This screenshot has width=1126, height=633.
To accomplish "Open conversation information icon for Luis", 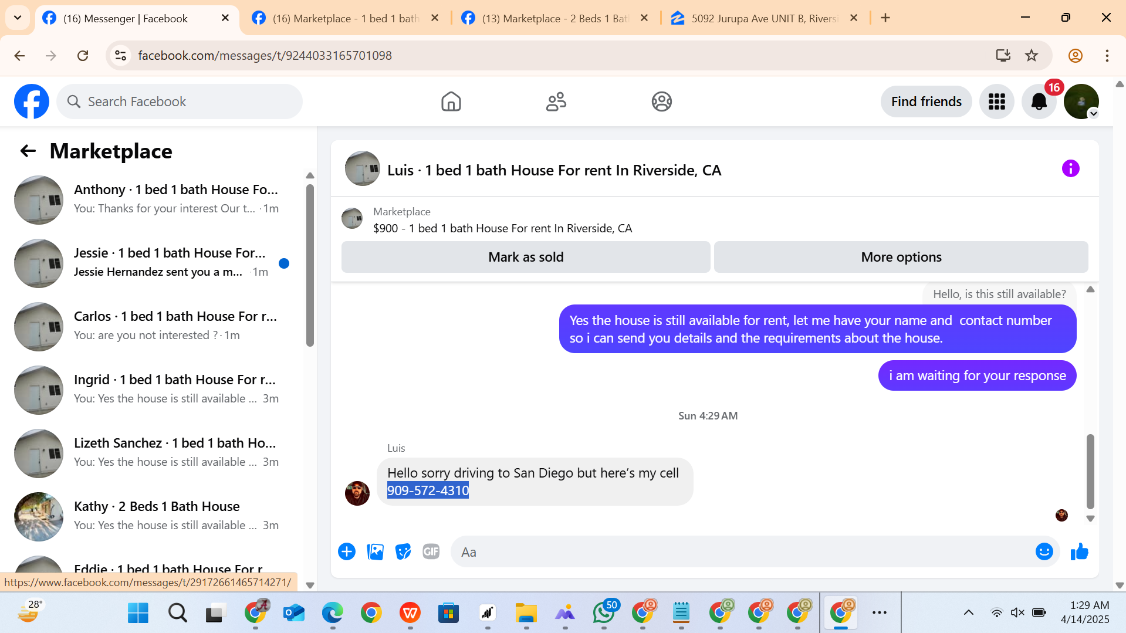I will pyautogui.click(x=1070, y=169).
